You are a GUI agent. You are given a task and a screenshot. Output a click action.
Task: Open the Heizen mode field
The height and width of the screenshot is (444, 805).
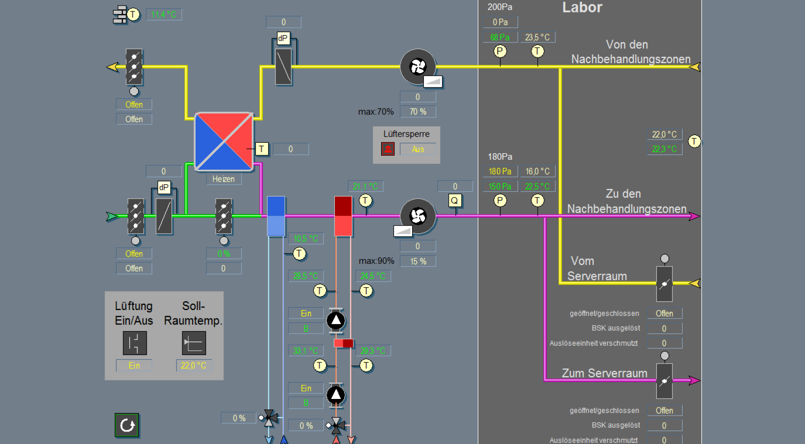(223, 179)
